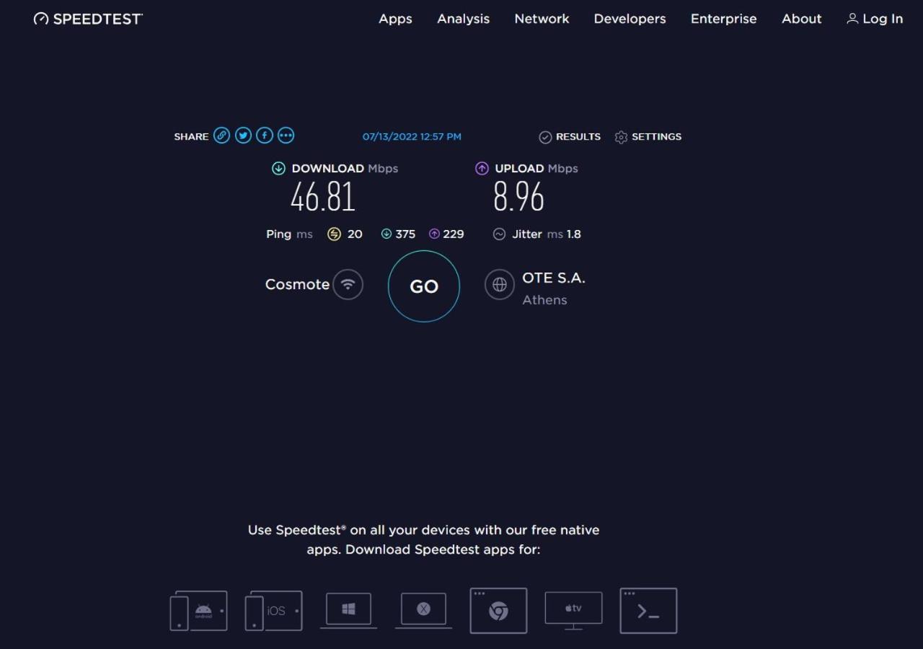Click the Cosmote Wi-Fi connection icon
Screen dimensions: 923x649
(348, 284)
